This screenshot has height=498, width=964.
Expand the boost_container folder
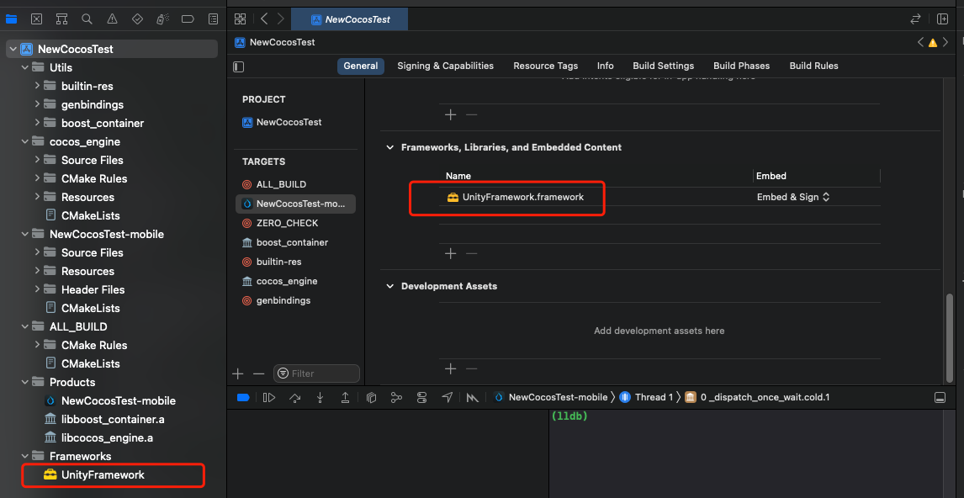(38, 123)
